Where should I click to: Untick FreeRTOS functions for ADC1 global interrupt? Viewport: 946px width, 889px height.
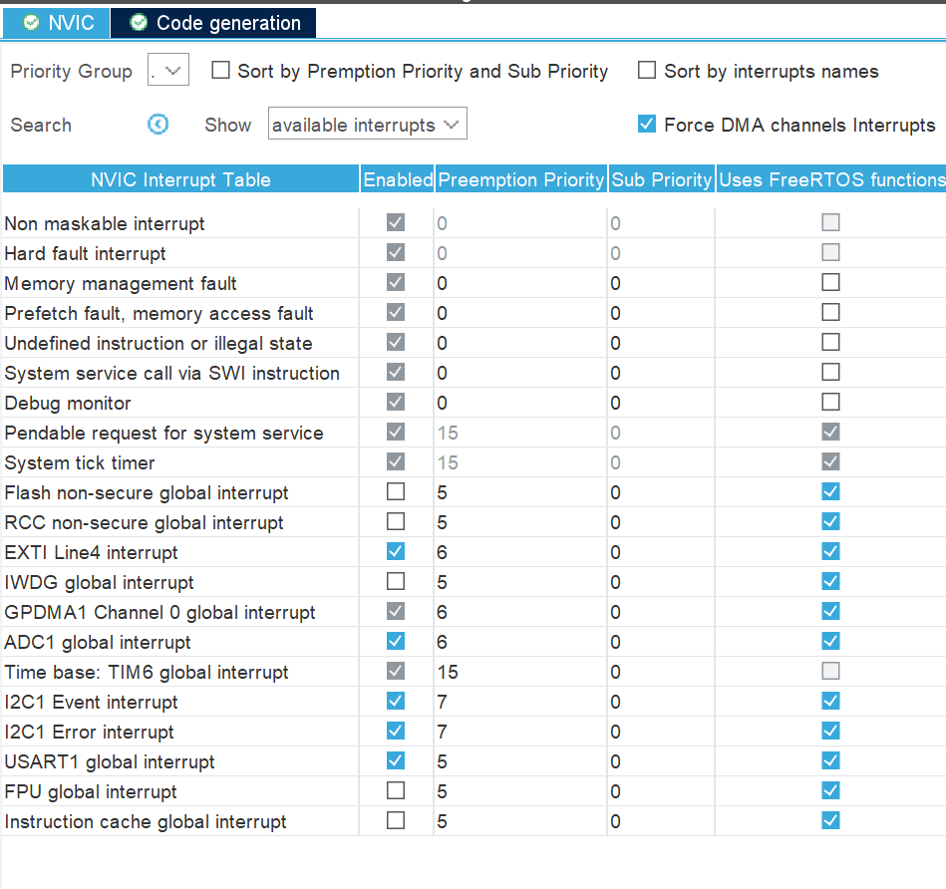(x=830, y=641)
